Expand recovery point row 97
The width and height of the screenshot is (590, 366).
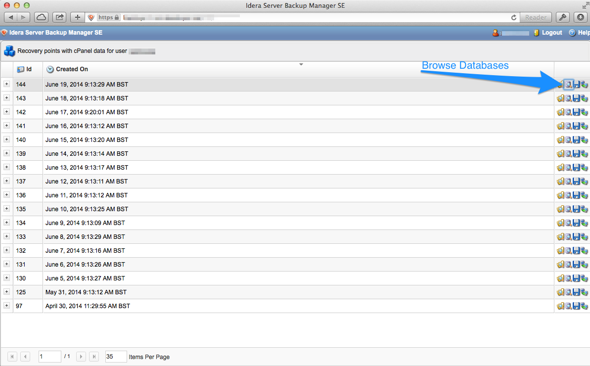pyautogui.click(x=6, y=306)
